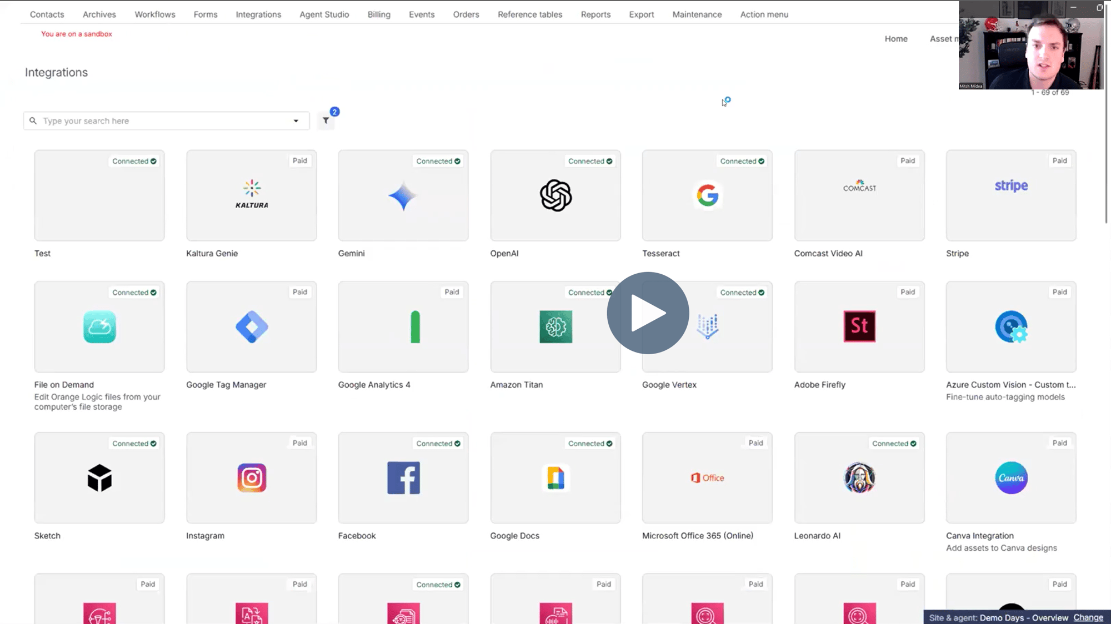
Task: Open the Contacts menu
Action: pos(47,14)
